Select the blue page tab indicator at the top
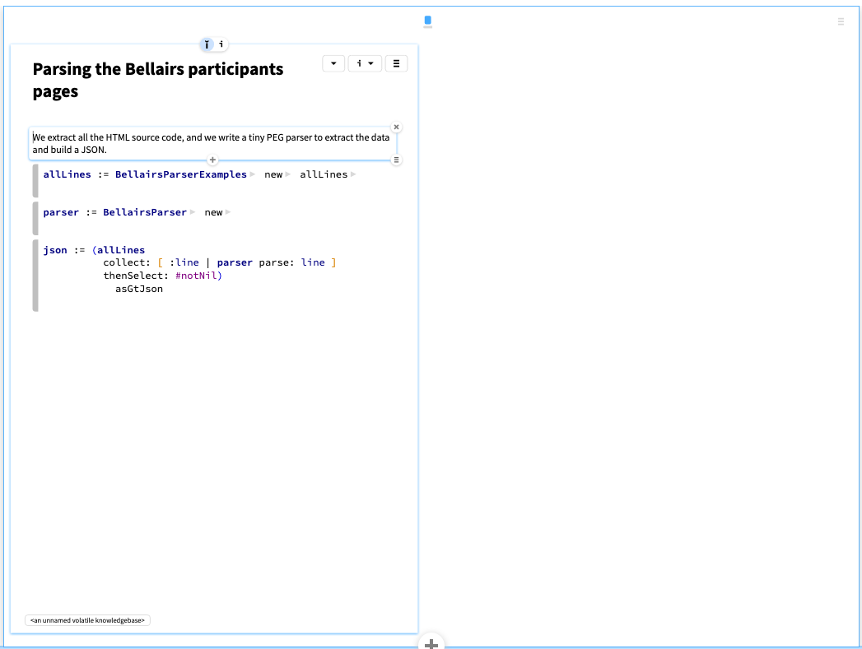This screenshot has width=862, height=649. tap(427, 21)
